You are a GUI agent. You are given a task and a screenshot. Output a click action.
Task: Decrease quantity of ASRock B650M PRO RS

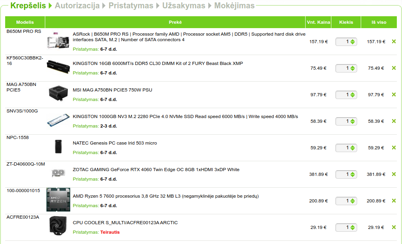[353, 43]
